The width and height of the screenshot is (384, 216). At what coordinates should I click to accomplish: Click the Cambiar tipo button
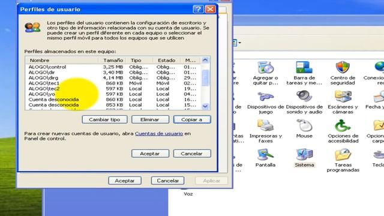coord(104,119)
